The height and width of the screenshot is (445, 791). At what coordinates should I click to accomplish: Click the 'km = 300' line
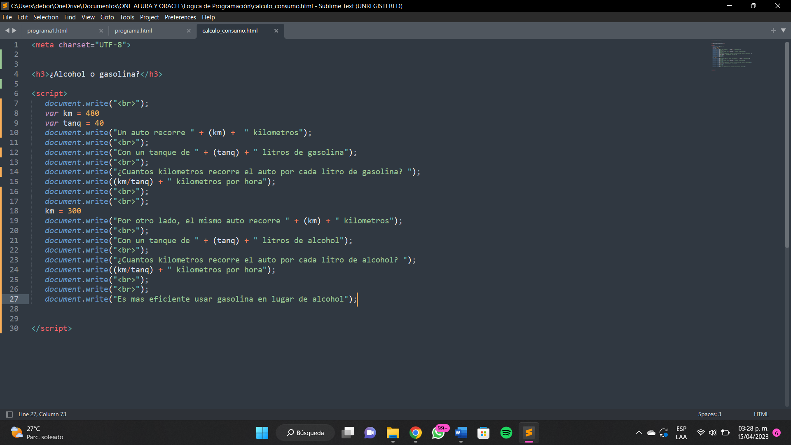[x=63, y=211]
